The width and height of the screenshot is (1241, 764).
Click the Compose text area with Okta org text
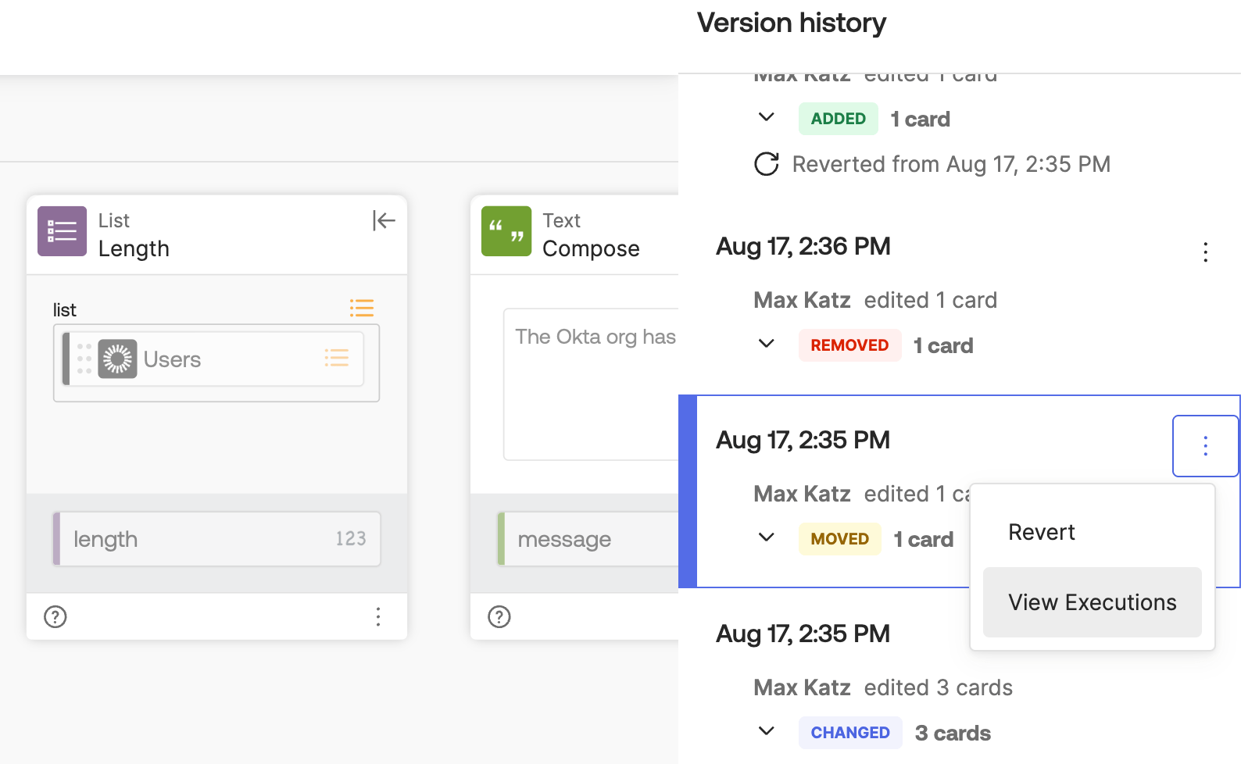click(591, 384)
